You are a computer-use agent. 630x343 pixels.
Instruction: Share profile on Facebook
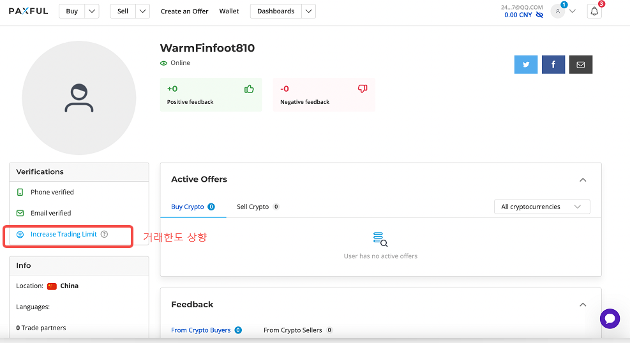pos(553,64)
